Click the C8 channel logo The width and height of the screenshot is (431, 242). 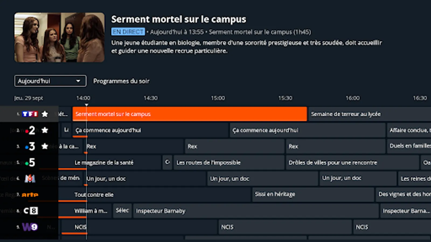pos(30,211)
